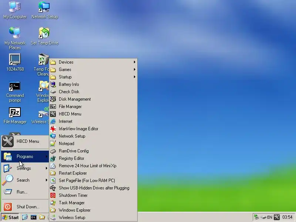This screenshot has width=296, height=222.
Task: Click the Registry Editor cube icon
Action: [x=53, y=158]
